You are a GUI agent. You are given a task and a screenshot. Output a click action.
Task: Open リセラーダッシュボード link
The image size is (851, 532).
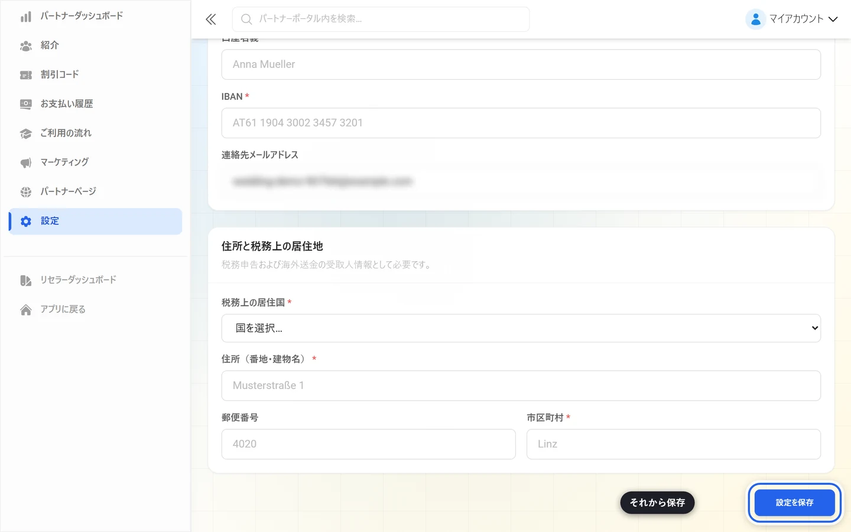[96, 280]
